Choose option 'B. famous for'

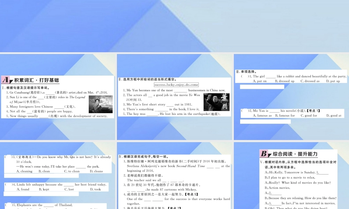pyautogui.click(x=285, y=116)
